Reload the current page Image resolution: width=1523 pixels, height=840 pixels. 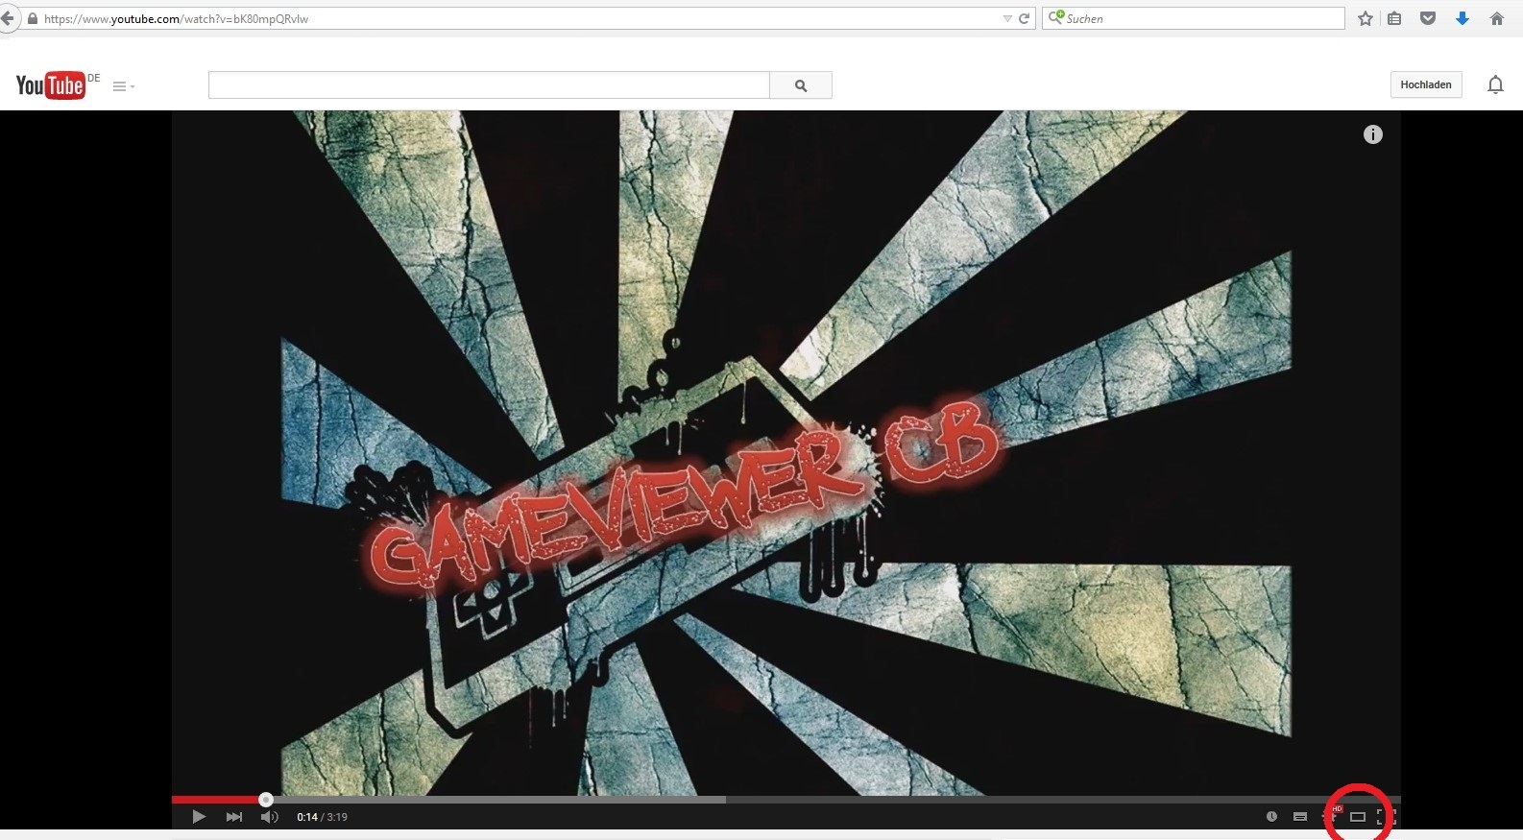[x=1025, y=18]
